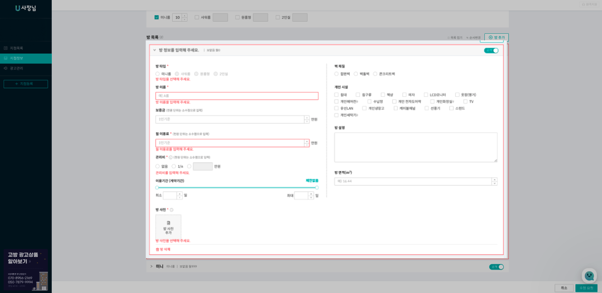
Task: Click the 방 사진 info icon
Action: pos(172,210)
